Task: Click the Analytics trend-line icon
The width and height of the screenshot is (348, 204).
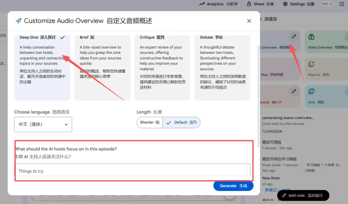Action: pos(202,4)
